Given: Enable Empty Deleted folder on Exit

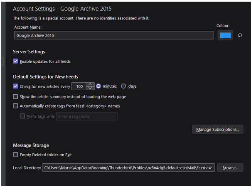Looking at the screenshot, I should 15,155.
